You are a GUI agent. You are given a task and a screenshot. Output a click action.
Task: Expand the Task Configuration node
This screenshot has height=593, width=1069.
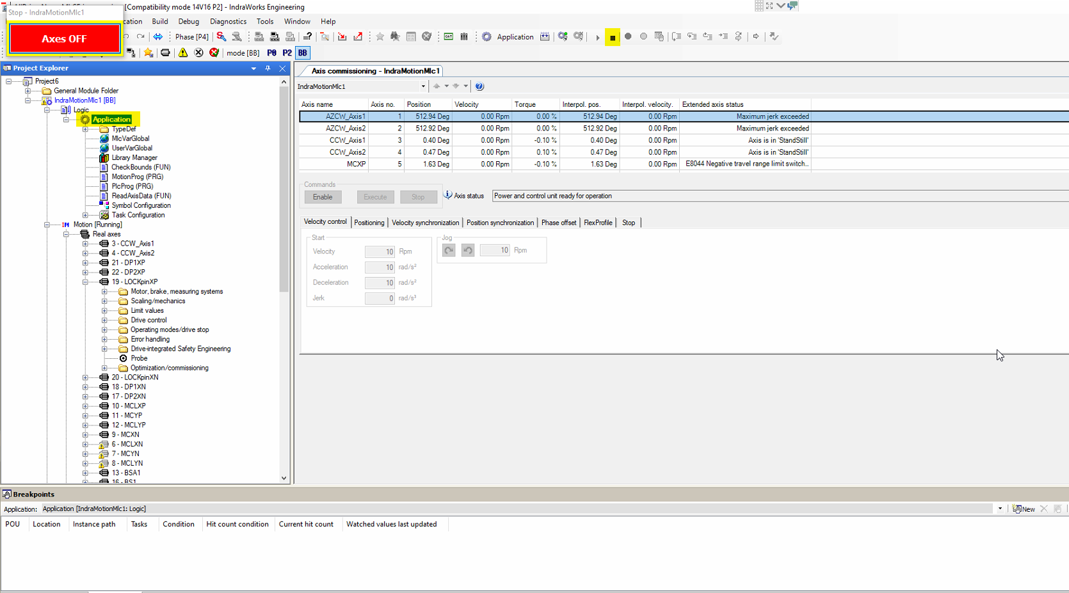click(85, 215)
